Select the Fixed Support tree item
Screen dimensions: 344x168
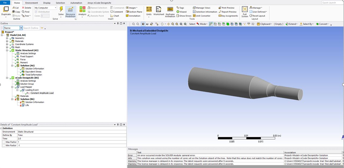[x=27, y=56]
